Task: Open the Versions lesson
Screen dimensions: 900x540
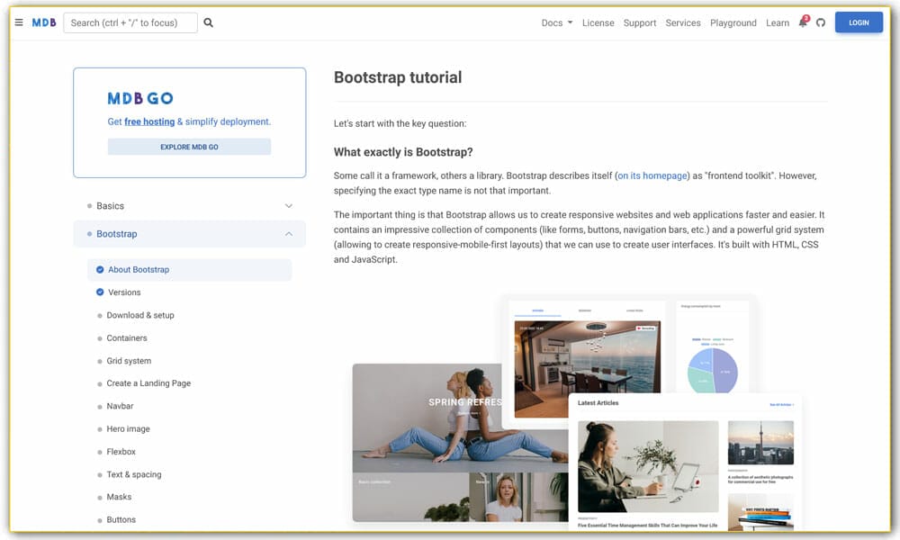Action: [x=124, y=292]
